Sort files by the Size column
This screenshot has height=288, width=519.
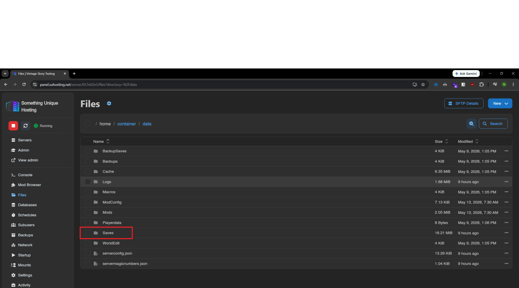441,141
